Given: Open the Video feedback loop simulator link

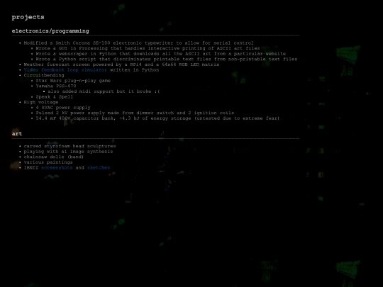Looking at the screenshot, I should pyautogui.click(x=65, y=70).
